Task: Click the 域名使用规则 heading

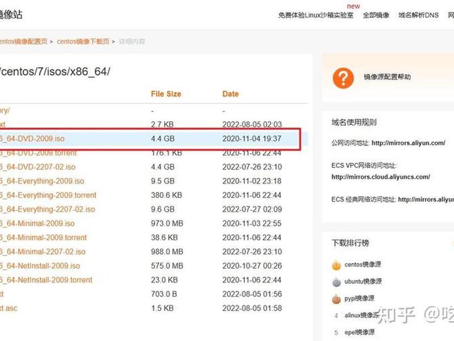Action: point(354,122)
